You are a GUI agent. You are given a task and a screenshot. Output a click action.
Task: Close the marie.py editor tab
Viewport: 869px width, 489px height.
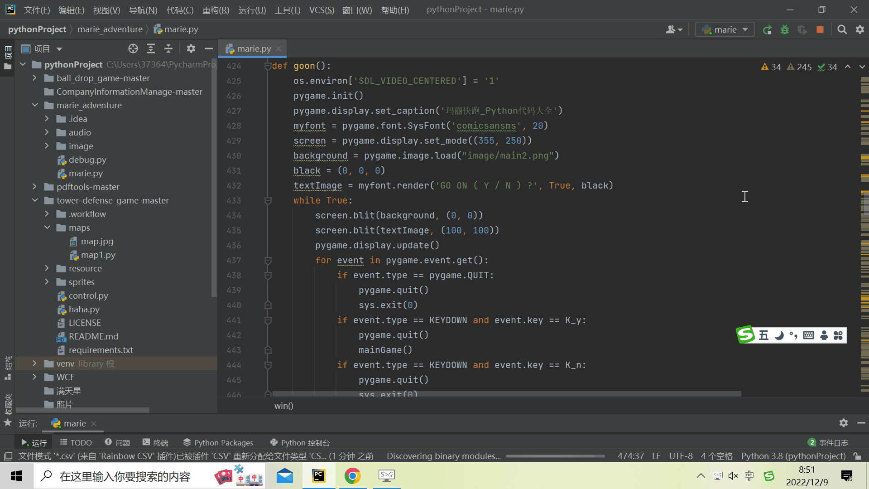pyautogui.click(x=279, y=48)
